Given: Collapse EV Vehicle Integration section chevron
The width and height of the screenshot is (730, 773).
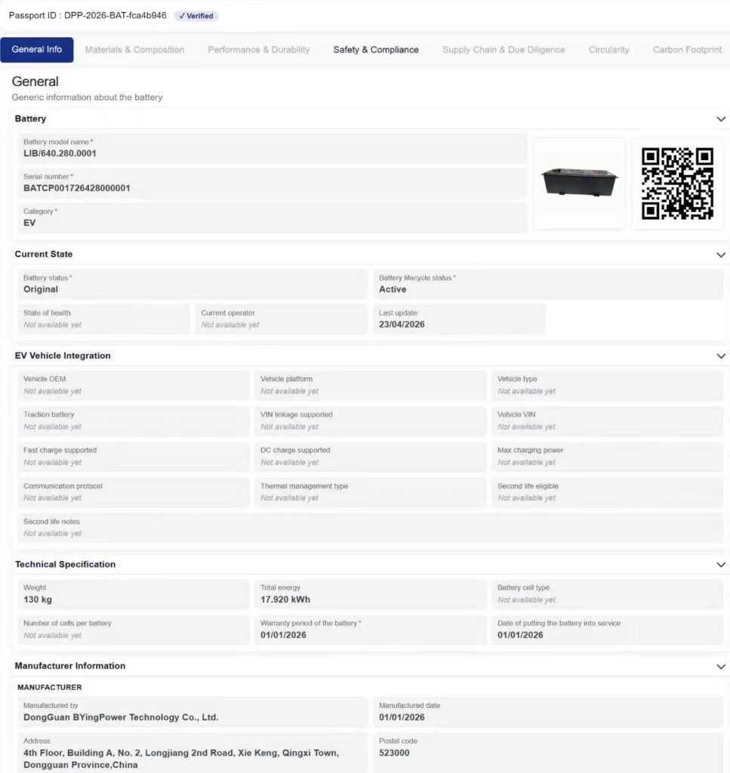Looking at the screenshot, I should click(x=721, y=356).
